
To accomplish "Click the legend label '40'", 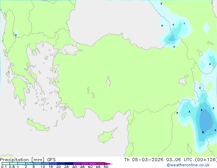I will [90, 167].
